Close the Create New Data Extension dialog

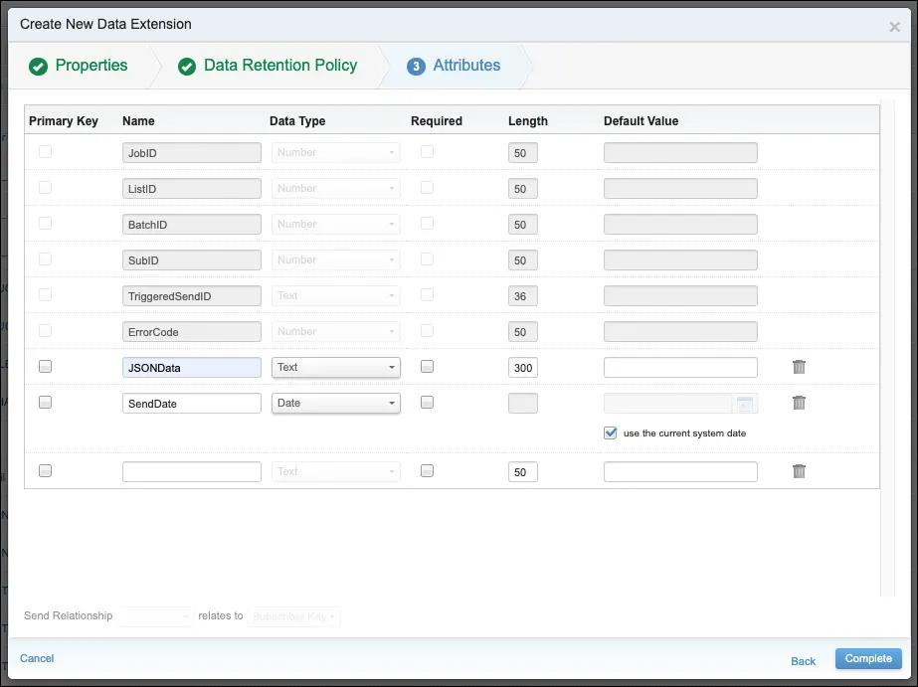893,28
